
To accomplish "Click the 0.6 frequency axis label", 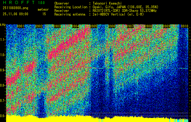I will tap(3, 116).
